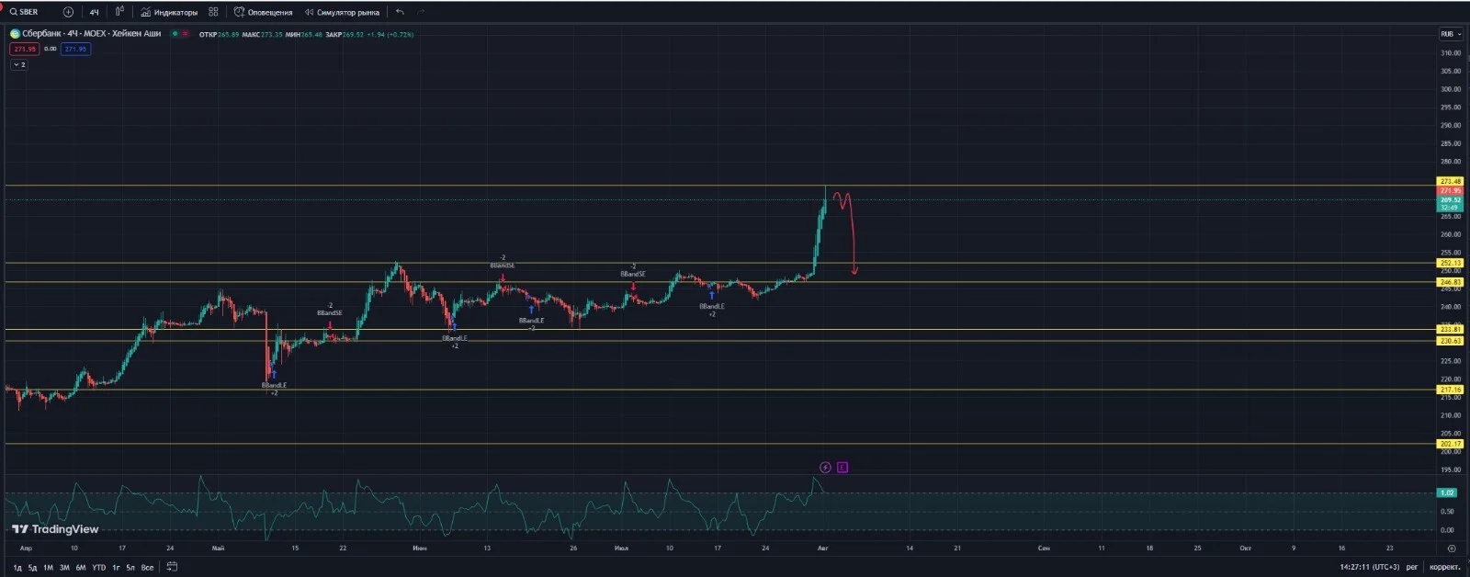
Task: Click the Авг label on time axis
Action: click(x=823, y=548)
